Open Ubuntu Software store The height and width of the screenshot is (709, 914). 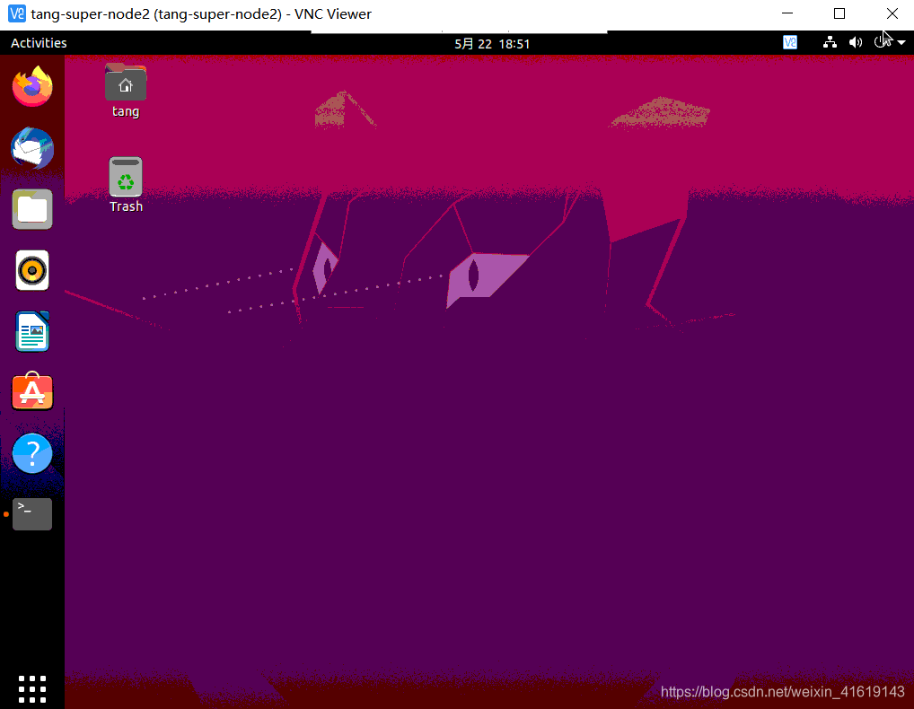32,391
